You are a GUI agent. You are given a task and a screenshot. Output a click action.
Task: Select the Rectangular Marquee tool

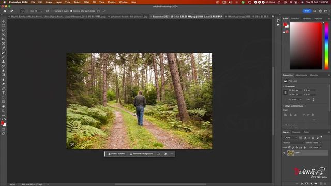(3, 26)
